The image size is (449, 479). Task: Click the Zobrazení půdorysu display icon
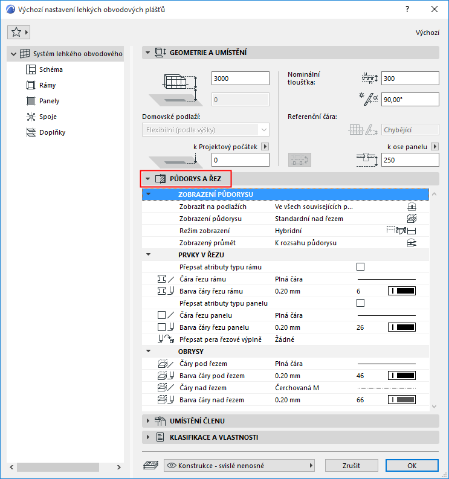pyautogui.click(x=412, y=219)
